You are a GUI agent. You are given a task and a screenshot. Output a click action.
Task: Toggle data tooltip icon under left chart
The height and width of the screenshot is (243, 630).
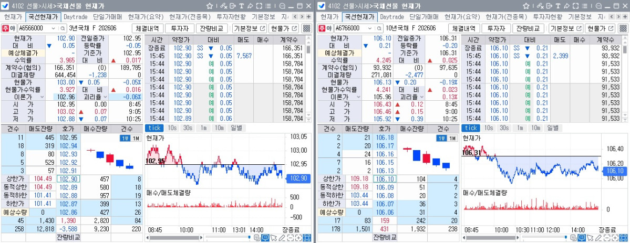click(x=265, y=237)
